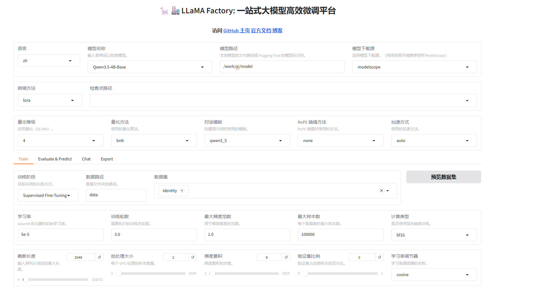533x291 pixels.
Task: Click the 最大梯度范数 field showing 1.0
Action: [247, 235]
